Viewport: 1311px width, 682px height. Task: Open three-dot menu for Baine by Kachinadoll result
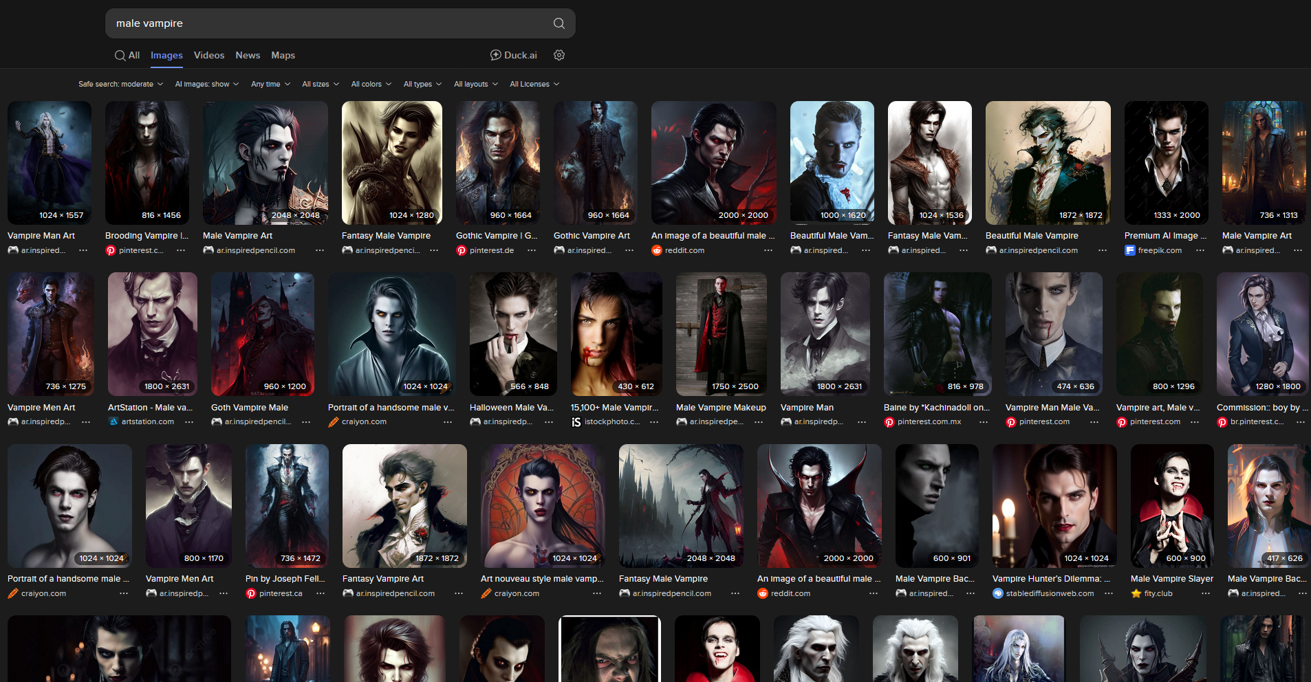984,421
